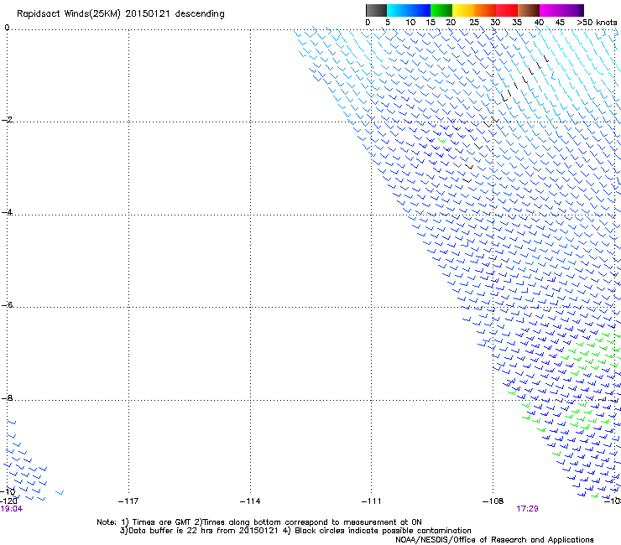Viewport: 621px width, 545px height.
Task: Click the '>50 knots' legend label
Action: click(597, 23)
